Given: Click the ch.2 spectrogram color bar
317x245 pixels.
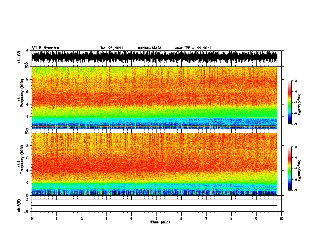Looking at the screenshot, I should (289, 169).
